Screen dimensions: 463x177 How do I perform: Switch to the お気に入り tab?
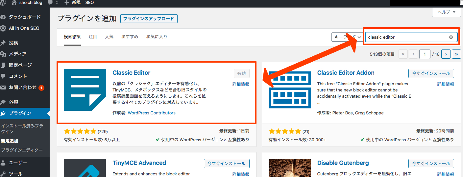click(157, 37)
